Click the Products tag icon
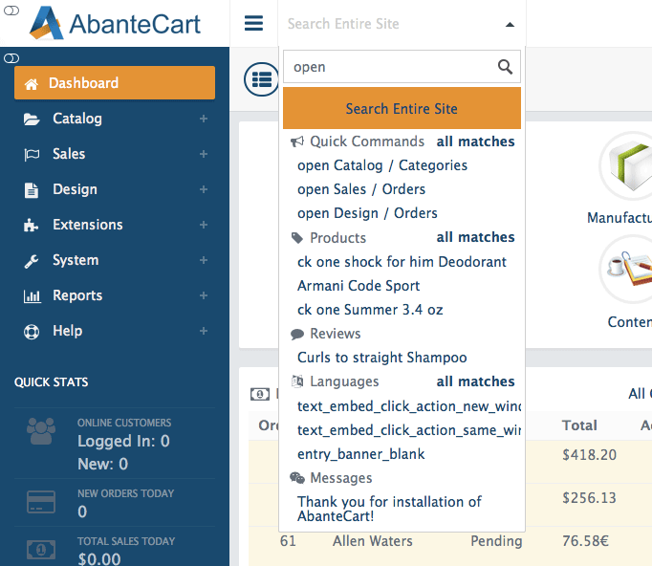Image resolution: width=652 pixels, height=566 pixels. coord(297,238)
